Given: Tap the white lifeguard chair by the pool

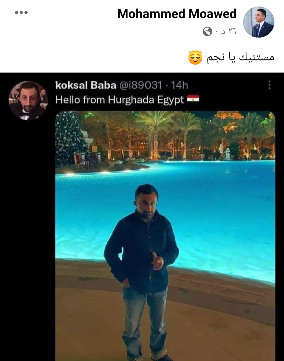Looking at the screenshot, I should [x=228, y=154].
